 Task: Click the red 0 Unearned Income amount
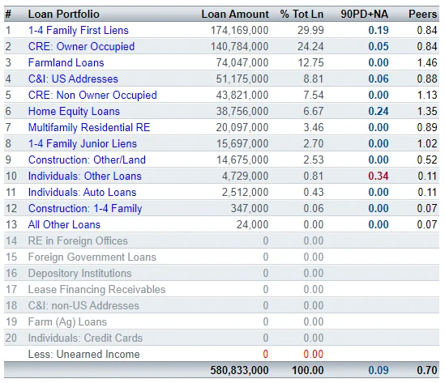click(x=265, y=354)
